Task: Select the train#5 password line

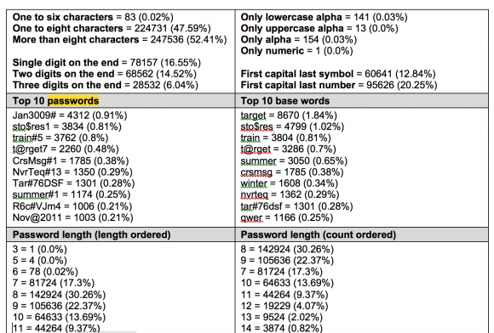Action: [60, 138]
